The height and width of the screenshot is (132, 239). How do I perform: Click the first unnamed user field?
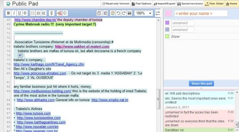[183, 23]
